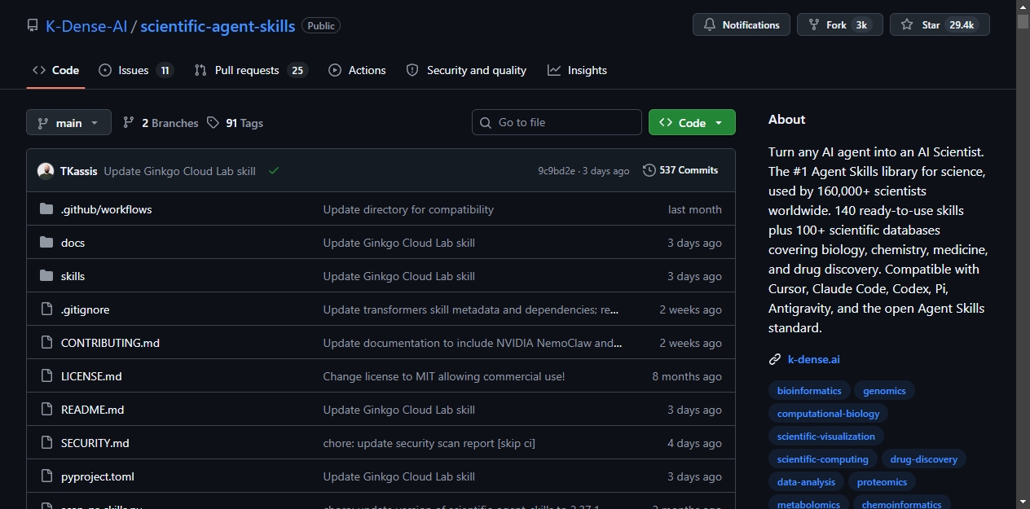Click TKassis avatar image
Image resolution: width=1030 pixels, height=509 pixels.
point(46,171)
